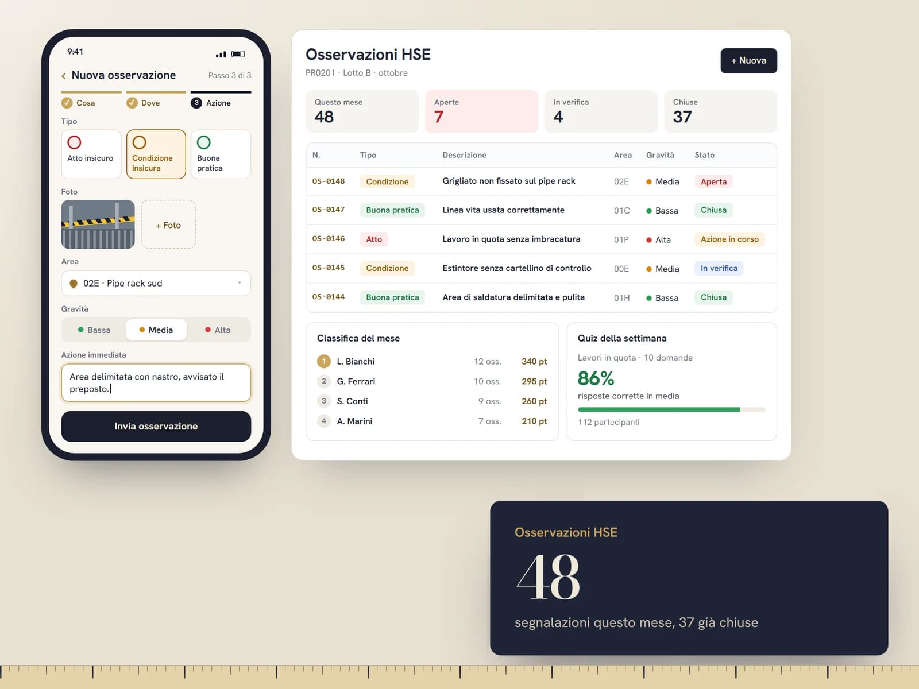919x689 pixels.
Task: Click the signal bars icon in the phone status bar
Action: point(221,55)
